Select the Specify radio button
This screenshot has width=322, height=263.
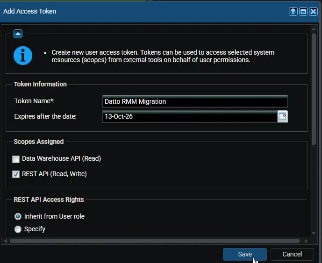tap(18, 229)
